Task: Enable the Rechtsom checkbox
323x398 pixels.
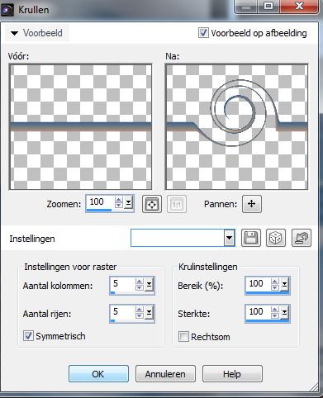Action: coord(183,337)
